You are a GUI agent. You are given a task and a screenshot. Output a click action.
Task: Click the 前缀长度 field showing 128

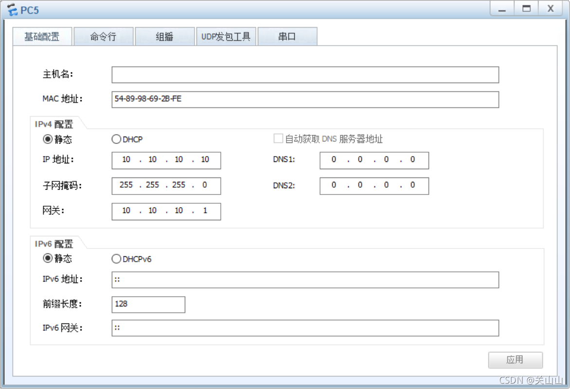[148, 304]
